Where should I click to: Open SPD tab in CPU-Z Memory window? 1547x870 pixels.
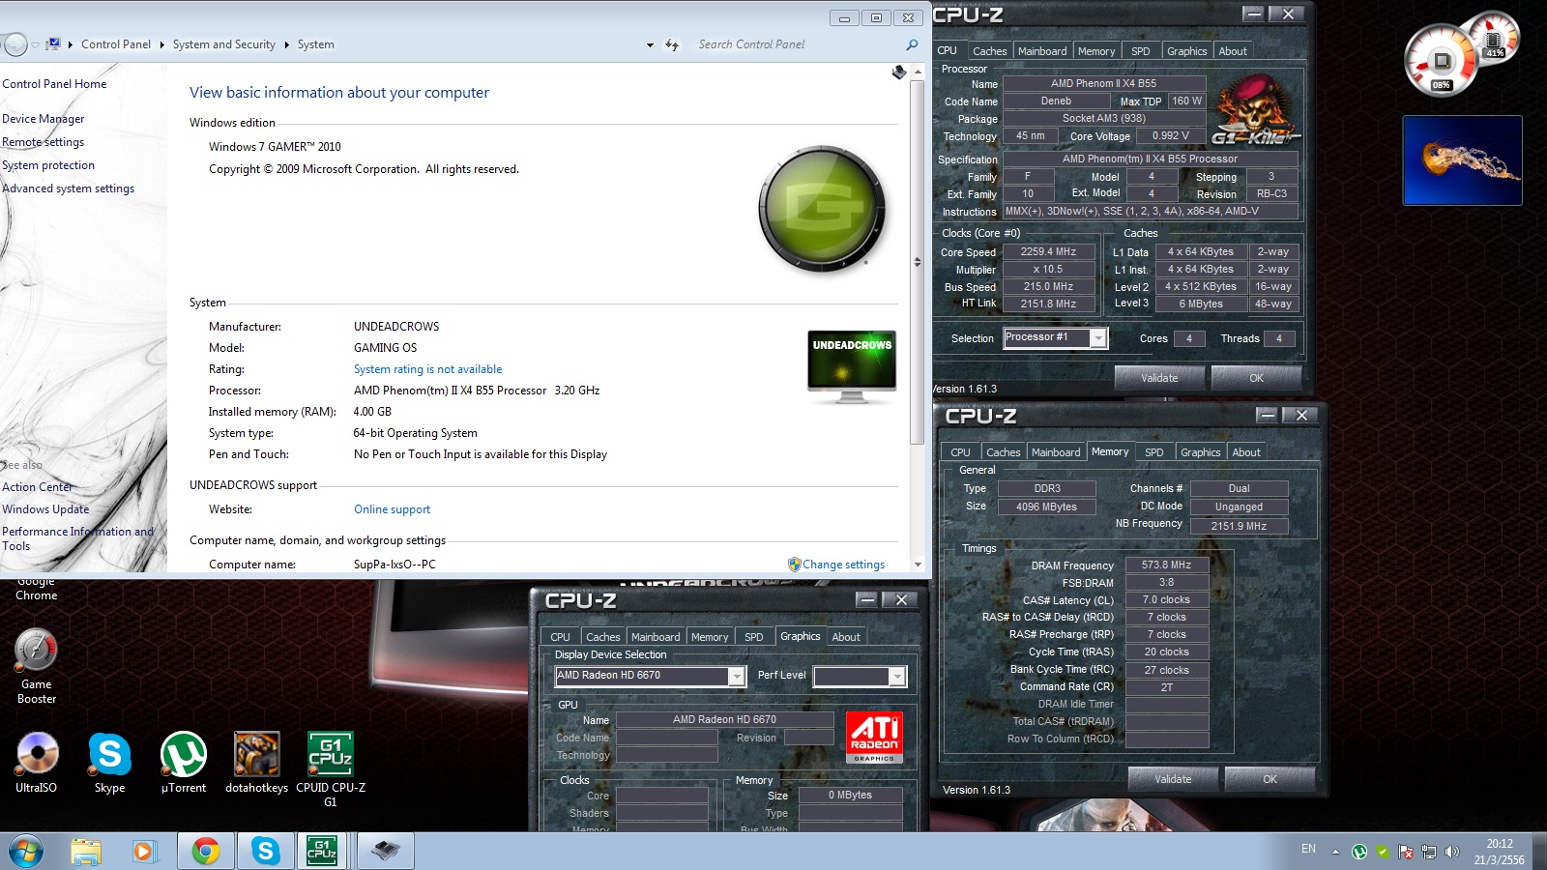coord(1153,452)
